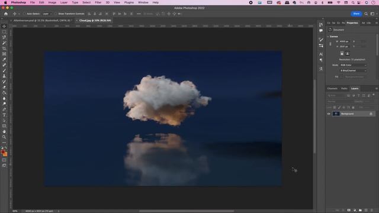Open the Move tool preset picker arrow

[19, 14]
